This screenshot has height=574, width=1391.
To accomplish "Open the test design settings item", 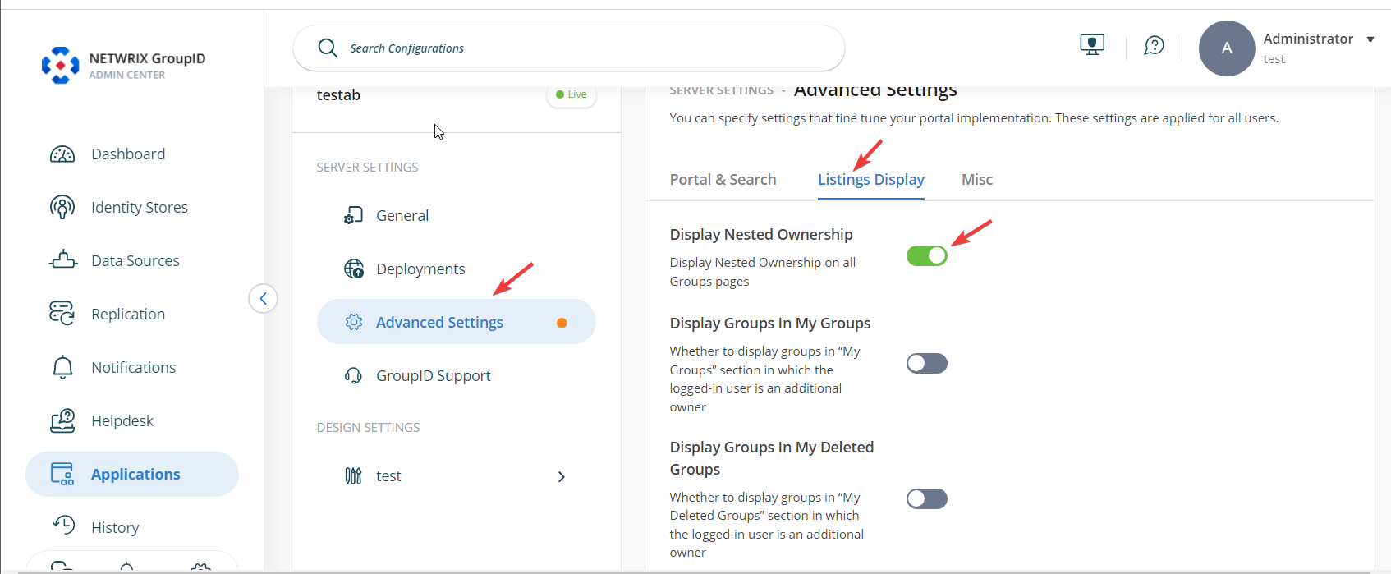I will click(x=456, y=475).
